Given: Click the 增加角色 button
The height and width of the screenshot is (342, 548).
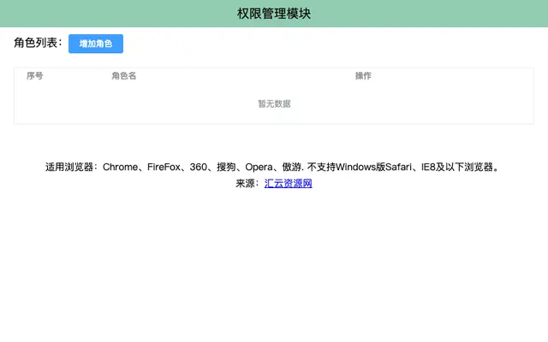Looking at the screenshot, I should click(x=96, y=44).
